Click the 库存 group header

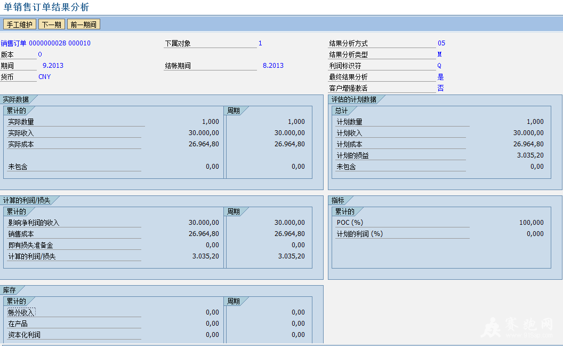[10, 290]
